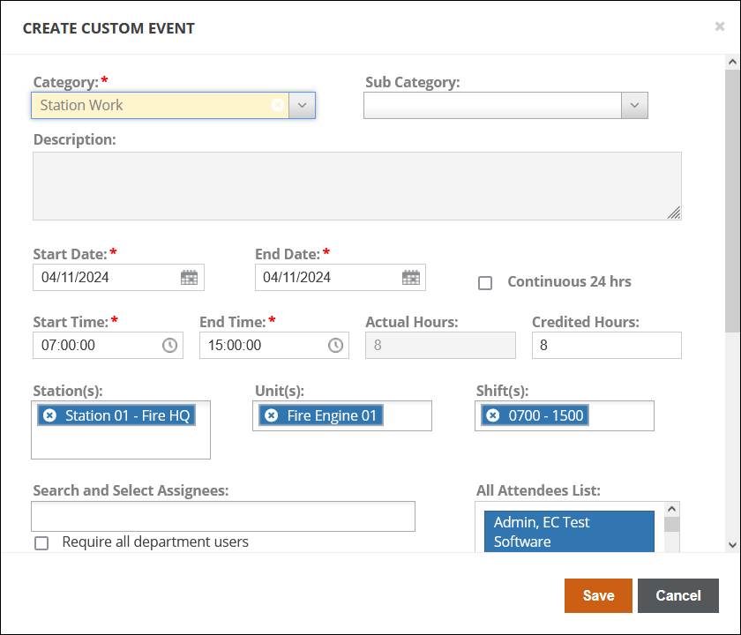Viewport: 741px width, 635px height.
Task: Clear the Station Work category selection
Action: [x=278, y=105]
